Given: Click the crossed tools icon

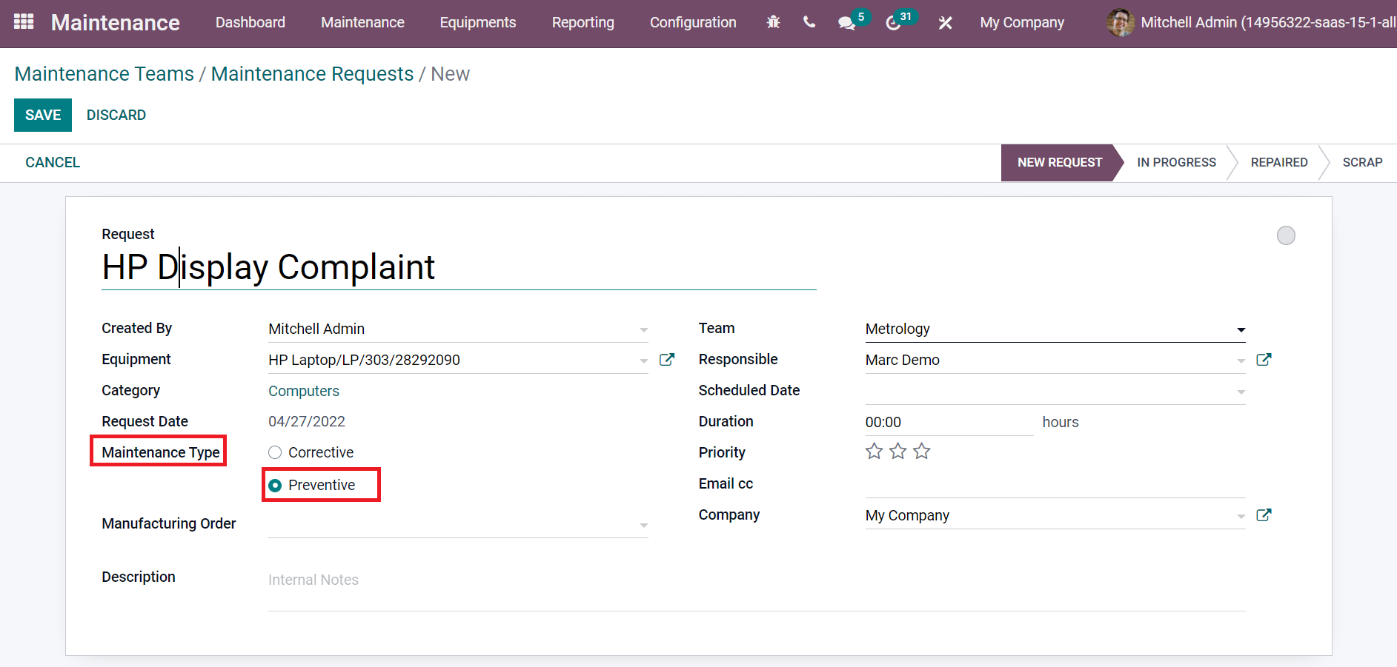Looking at the screenshot, I should [x=945, y=23].
